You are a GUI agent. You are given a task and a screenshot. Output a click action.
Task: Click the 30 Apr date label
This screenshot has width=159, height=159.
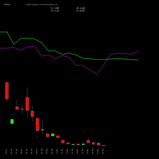pos(26,151)
